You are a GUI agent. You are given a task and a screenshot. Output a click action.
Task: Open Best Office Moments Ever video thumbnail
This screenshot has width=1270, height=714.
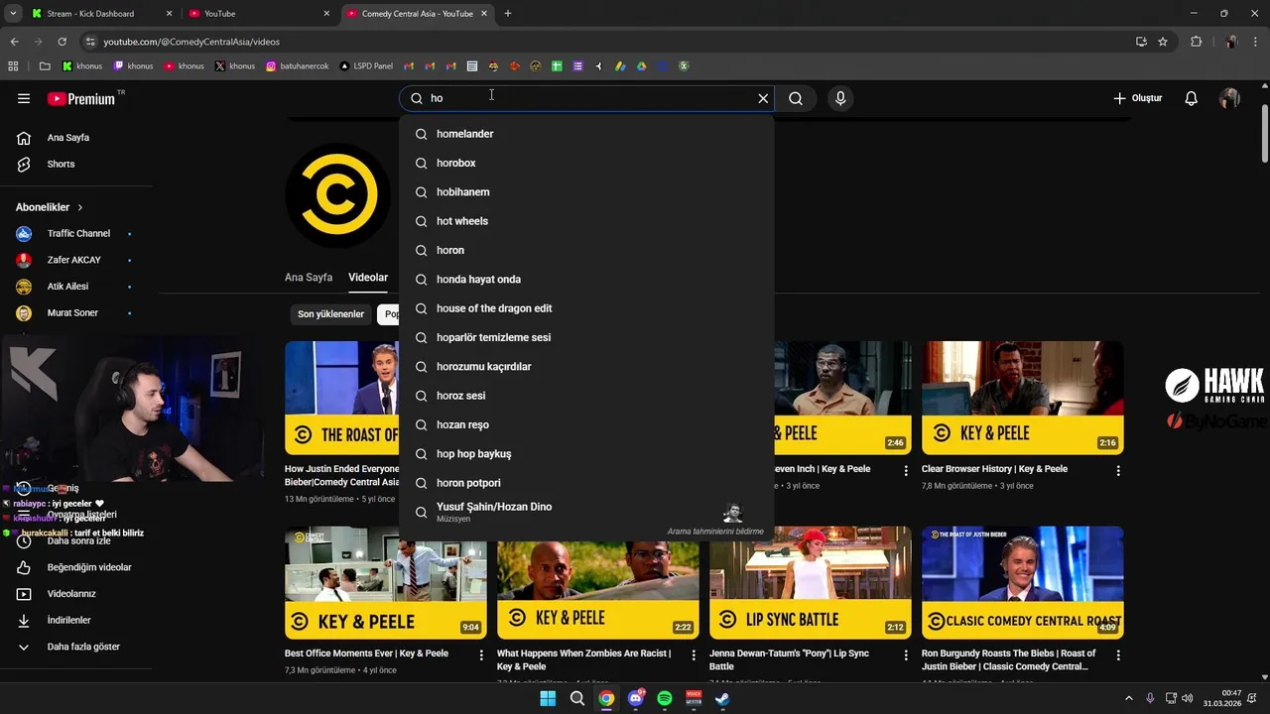[385, 583]
